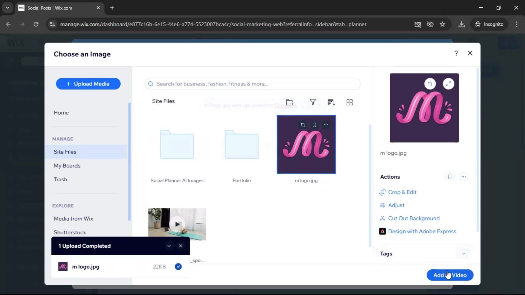
Task: Expand the Tags section
Action: pyautogui.click(x=463, y=254)
